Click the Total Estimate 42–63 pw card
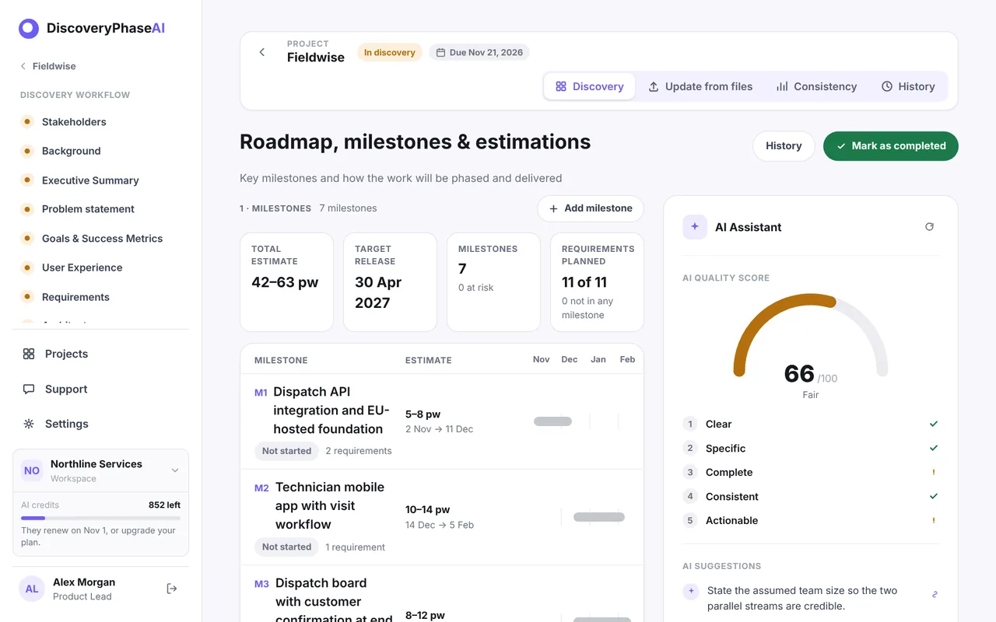The width and height of the screenshot is (996, 622). coord(286,282)
